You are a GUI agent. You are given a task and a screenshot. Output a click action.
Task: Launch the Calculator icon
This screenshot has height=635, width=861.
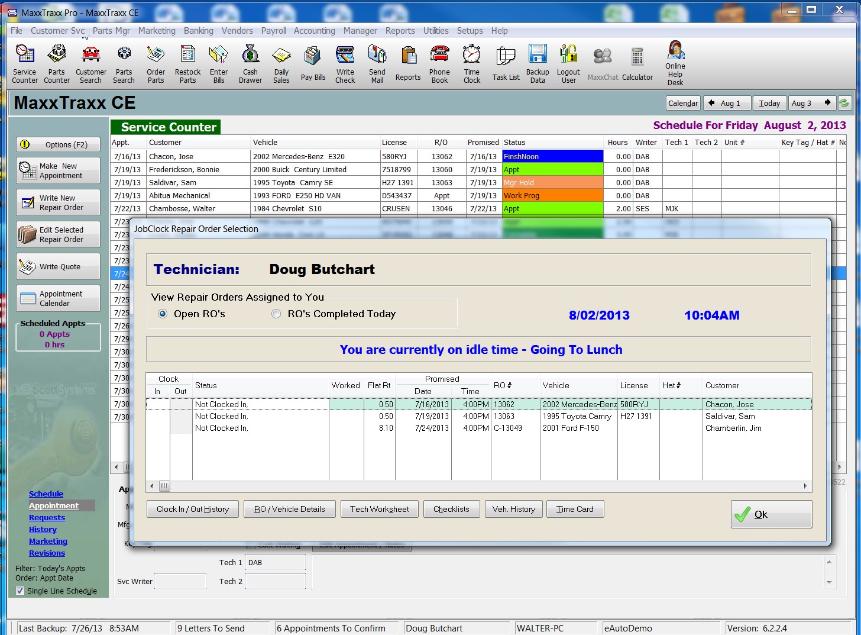[x=637, y=63]
